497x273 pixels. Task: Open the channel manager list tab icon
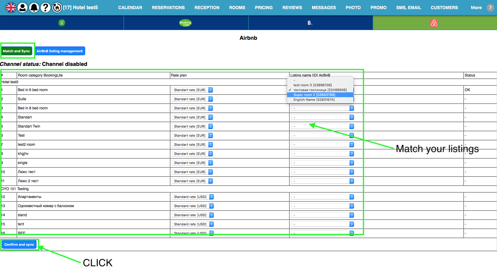click(62, 23)
